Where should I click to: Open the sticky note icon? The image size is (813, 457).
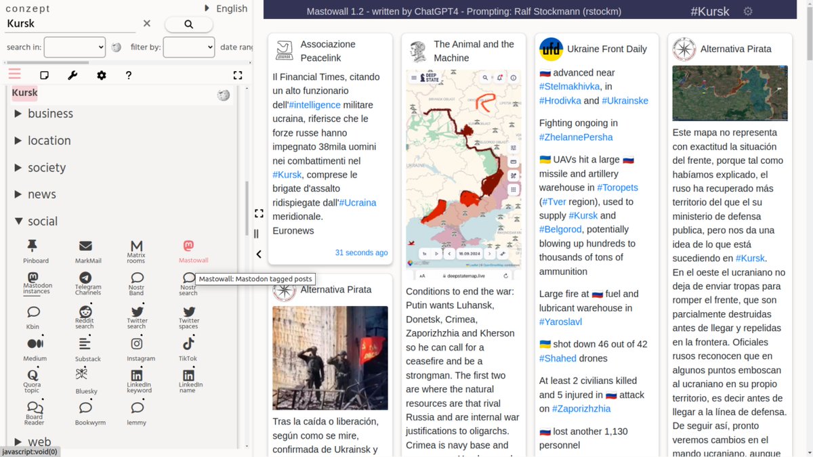point(44,75)
